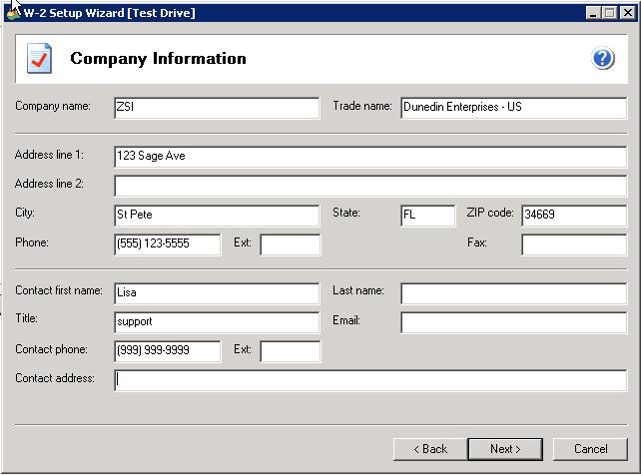
Task: Click the City input field
Action: point(217,216)
